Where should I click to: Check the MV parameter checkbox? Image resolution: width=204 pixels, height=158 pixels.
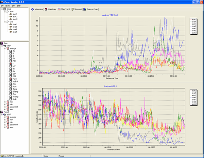click(x=11, y=66)
